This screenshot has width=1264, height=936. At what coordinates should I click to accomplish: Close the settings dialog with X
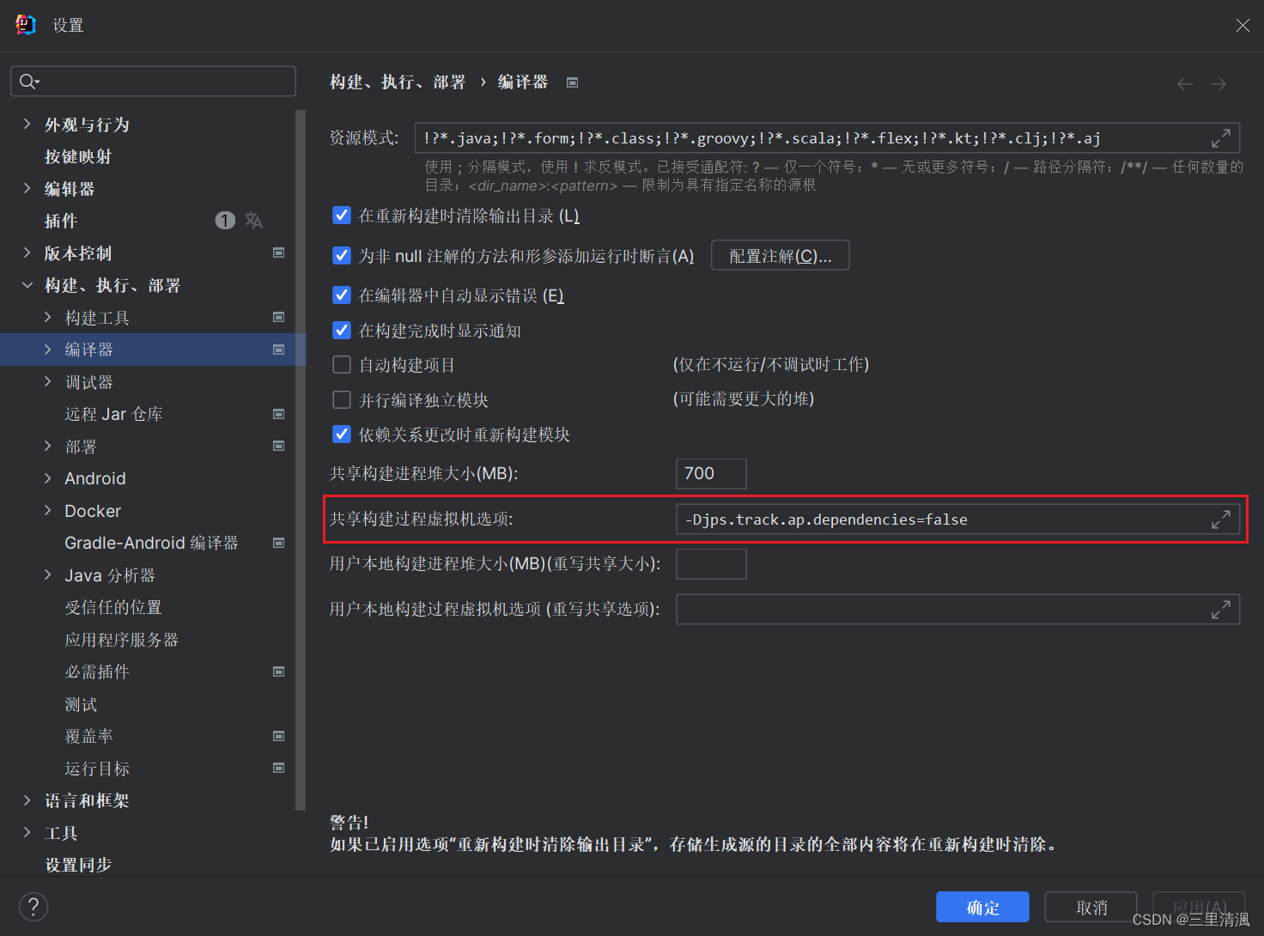tap(1243, 26)
